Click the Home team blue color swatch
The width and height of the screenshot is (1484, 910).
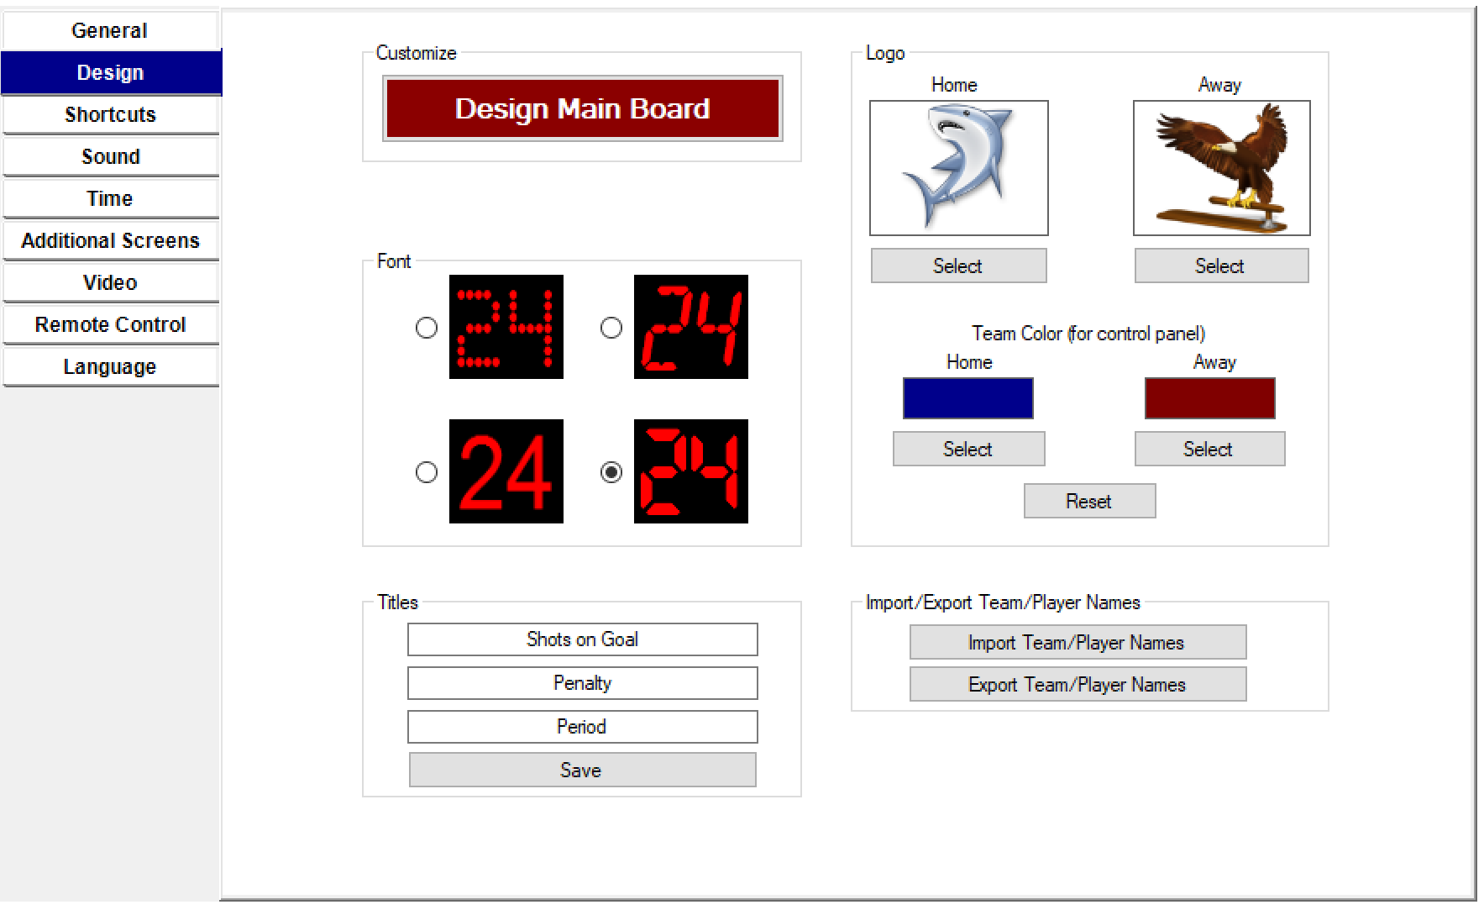click(967, 398)
